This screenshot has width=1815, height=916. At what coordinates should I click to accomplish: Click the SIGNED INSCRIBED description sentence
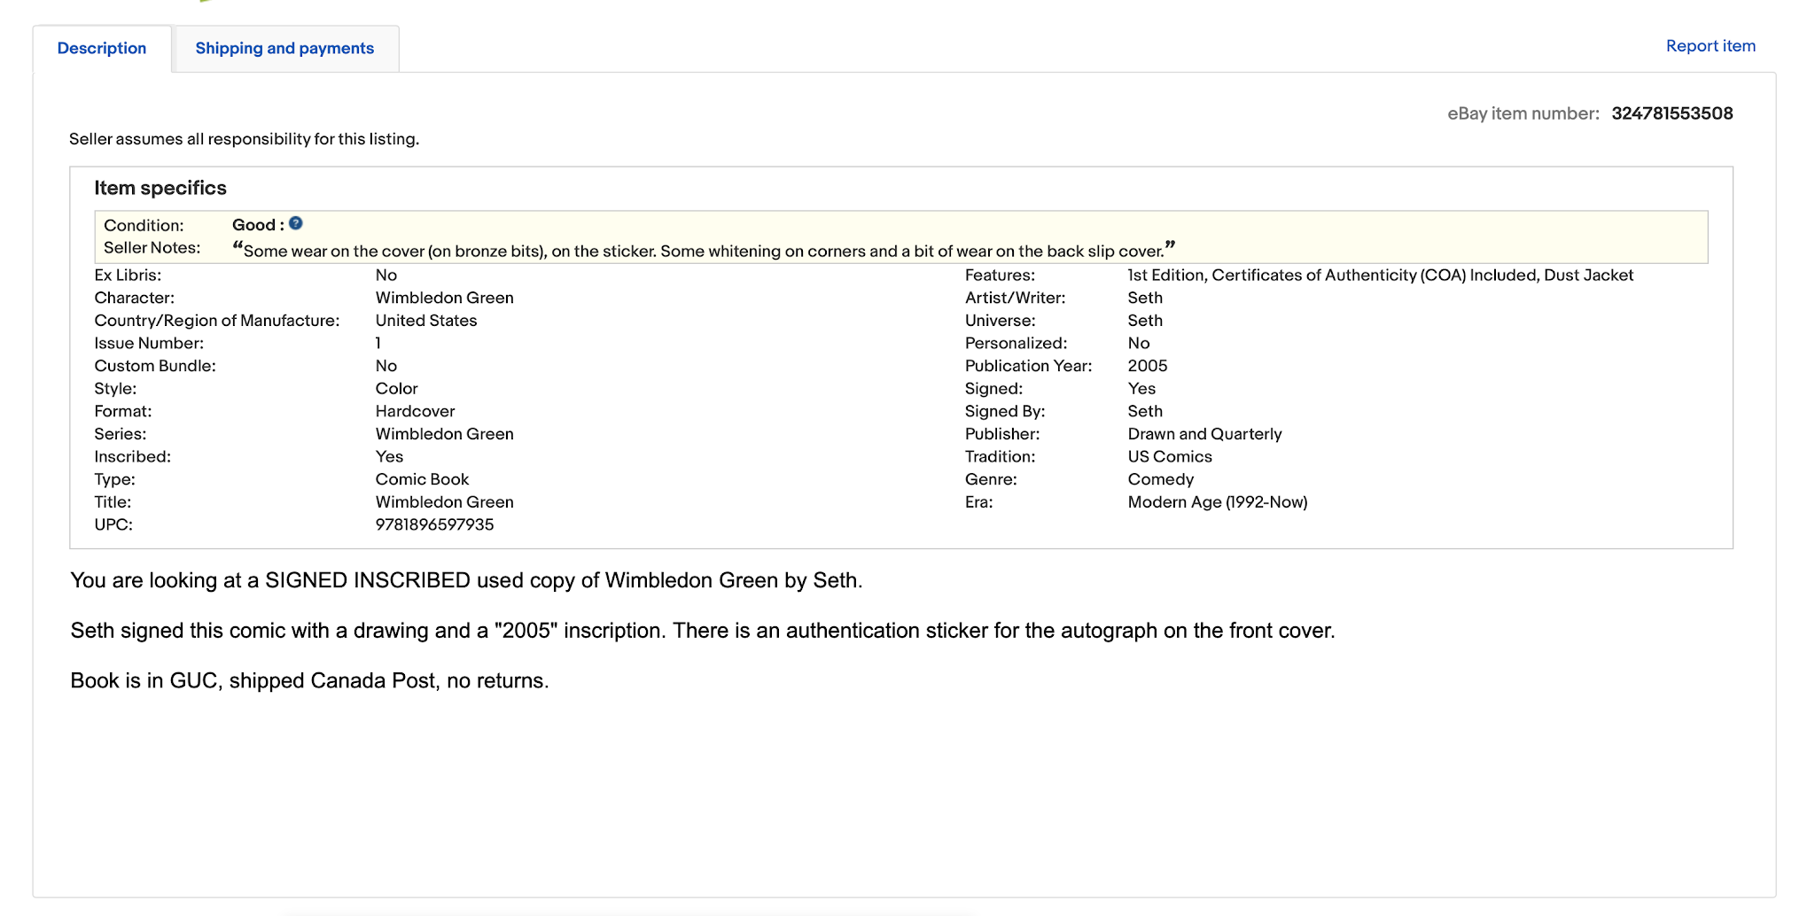(466, 580)
